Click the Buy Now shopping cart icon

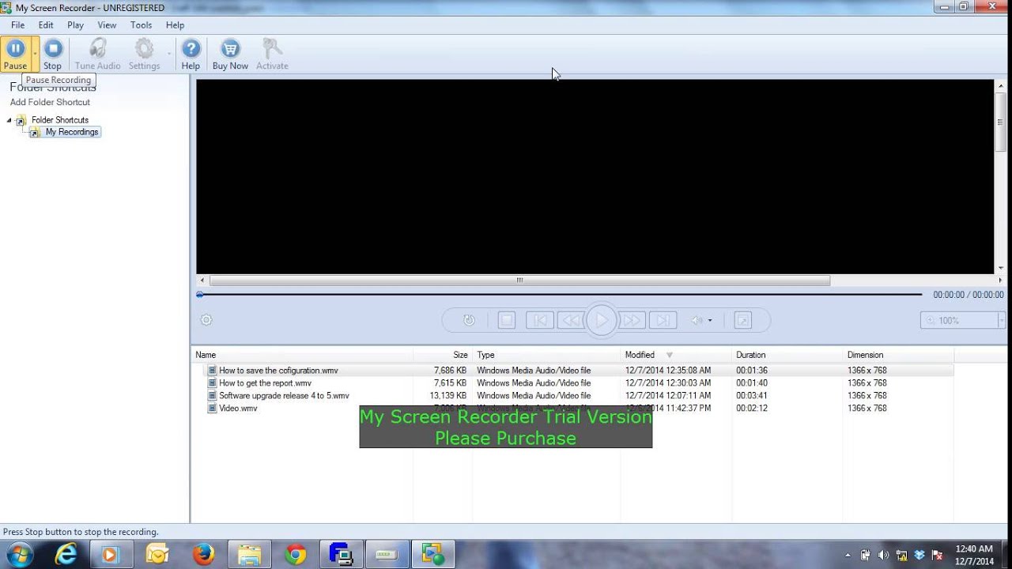tap(230, 54)
